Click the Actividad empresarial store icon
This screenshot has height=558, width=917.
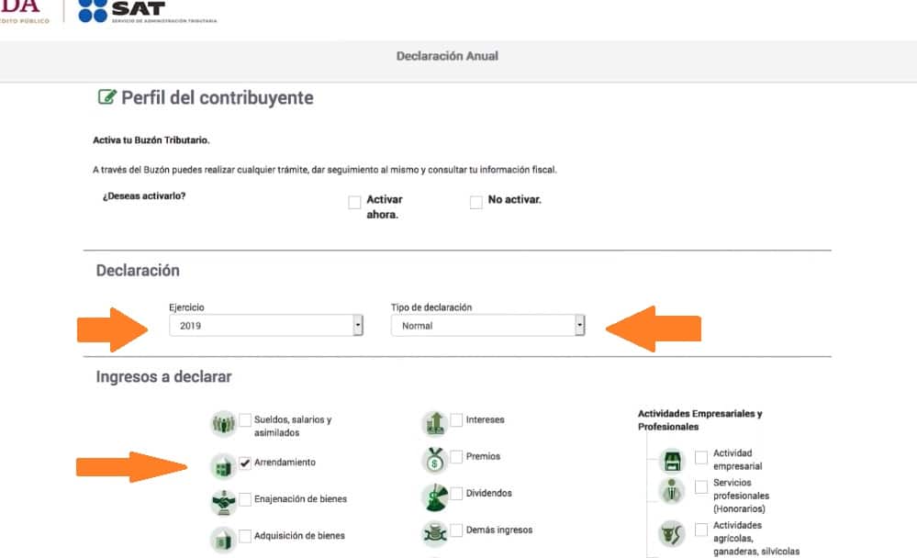click(673, 460)
